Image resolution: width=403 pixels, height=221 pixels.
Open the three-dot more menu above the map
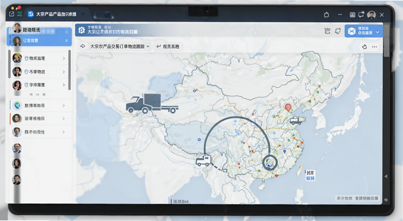[374, 47]
